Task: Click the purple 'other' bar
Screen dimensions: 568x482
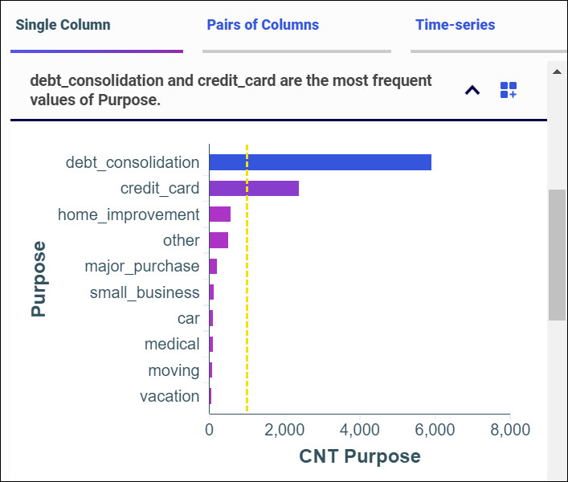Action: pyautogui.click(x=219, y=240)
